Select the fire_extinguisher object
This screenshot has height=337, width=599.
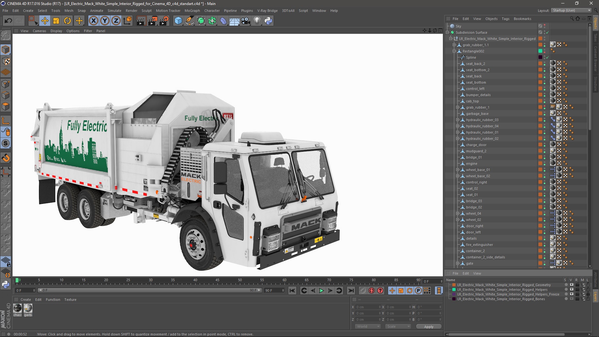pyautogui.click(x=480, y=245)
